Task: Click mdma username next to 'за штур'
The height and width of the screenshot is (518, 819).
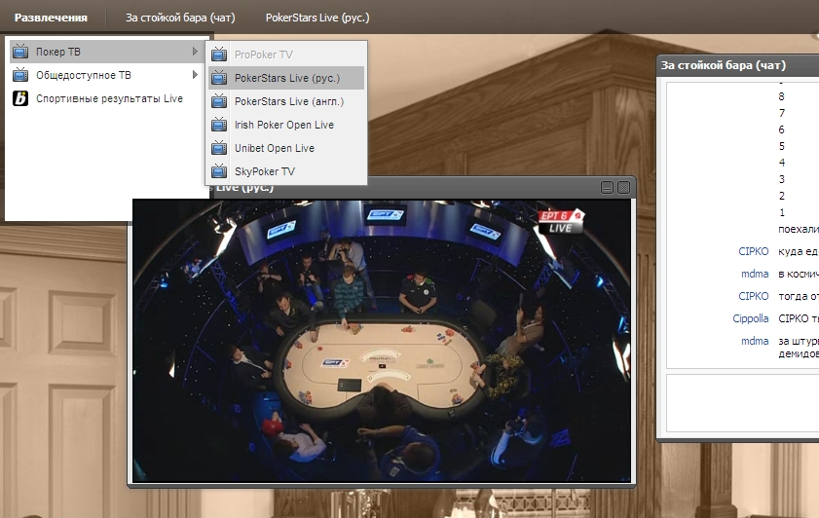Action: pos(755,341)
